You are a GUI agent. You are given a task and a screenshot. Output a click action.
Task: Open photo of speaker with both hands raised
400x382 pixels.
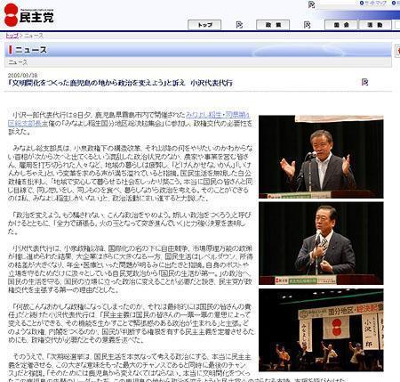(321, 157)
